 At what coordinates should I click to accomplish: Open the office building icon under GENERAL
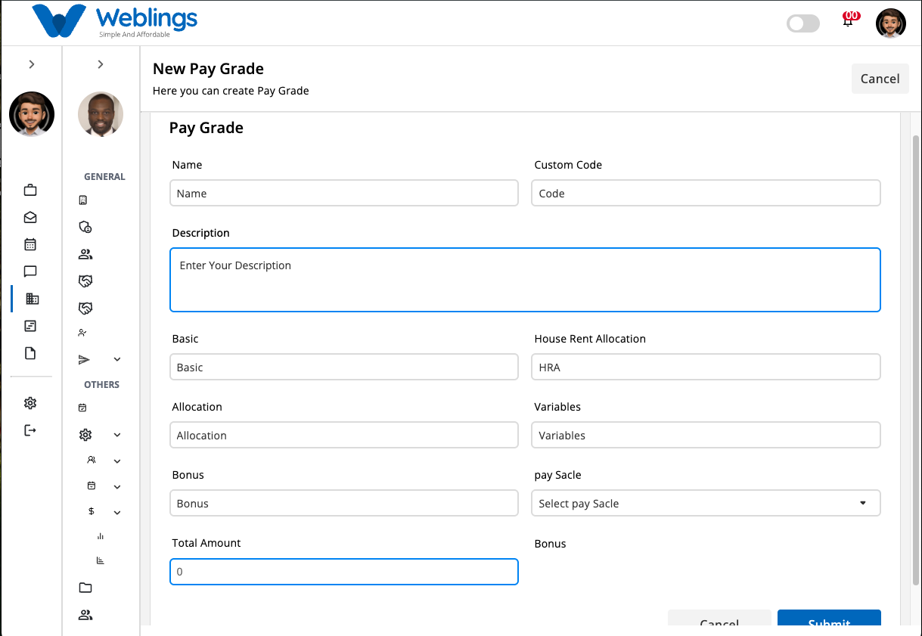(x=83, y=200)
